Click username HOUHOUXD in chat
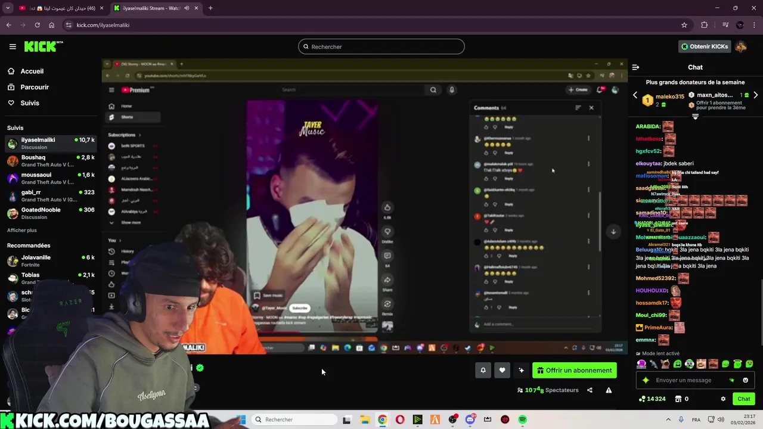763x429 pixels. pos(652,291)
